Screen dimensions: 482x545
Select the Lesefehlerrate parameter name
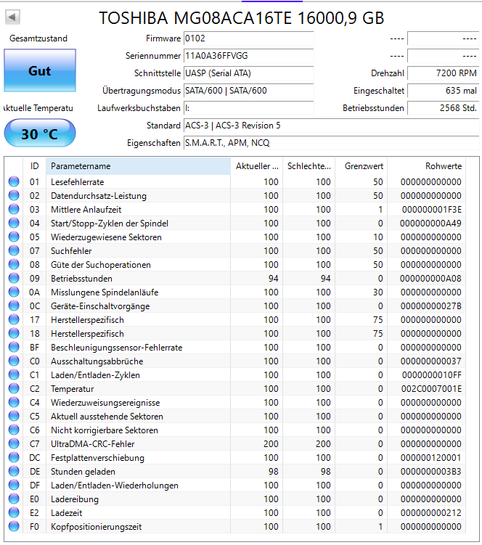pos(77,181)
